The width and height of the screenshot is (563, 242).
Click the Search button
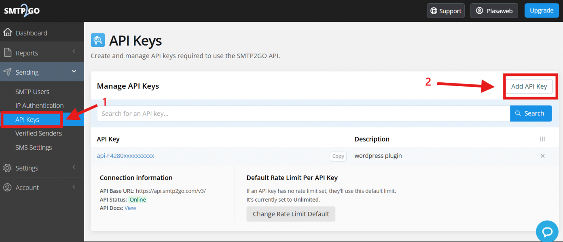pyautogui.click(x=531, y=113)
